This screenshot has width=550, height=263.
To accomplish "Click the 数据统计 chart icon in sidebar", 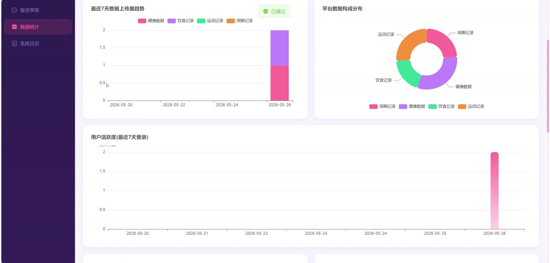I will (x=15, y=27).
